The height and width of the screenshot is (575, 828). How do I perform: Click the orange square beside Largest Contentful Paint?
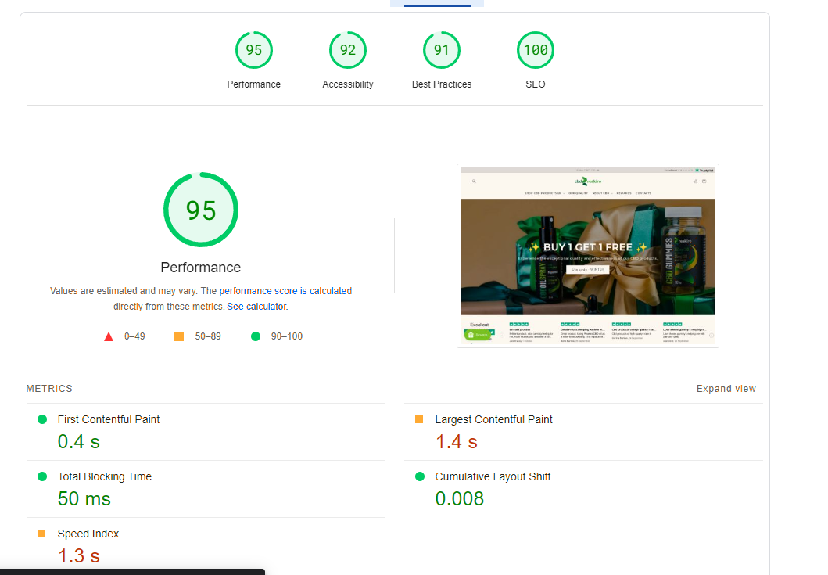click(x=419, y=419)
